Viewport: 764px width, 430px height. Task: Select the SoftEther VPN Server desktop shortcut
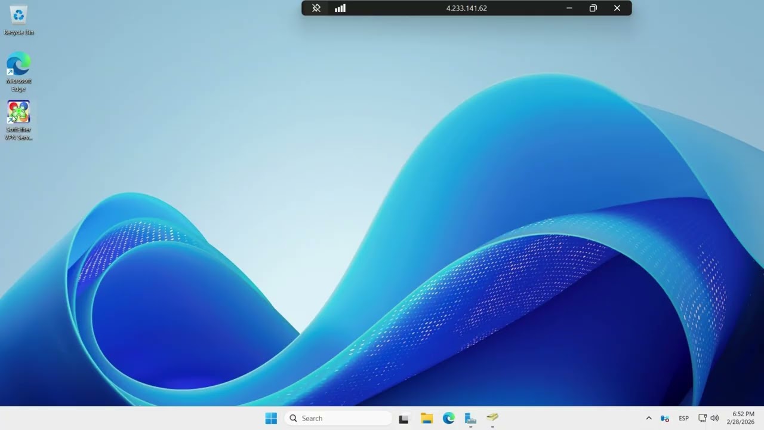(x=19, y=121)
